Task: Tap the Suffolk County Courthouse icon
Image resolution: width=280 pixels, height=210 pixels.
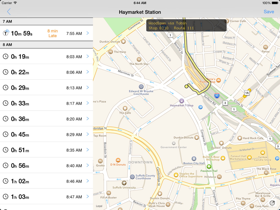Action: 132,177
